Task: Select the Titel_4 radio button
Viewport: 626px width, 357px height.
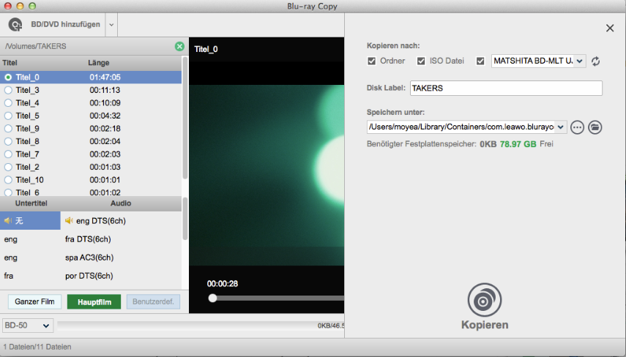Action: [x=8, y=103]
